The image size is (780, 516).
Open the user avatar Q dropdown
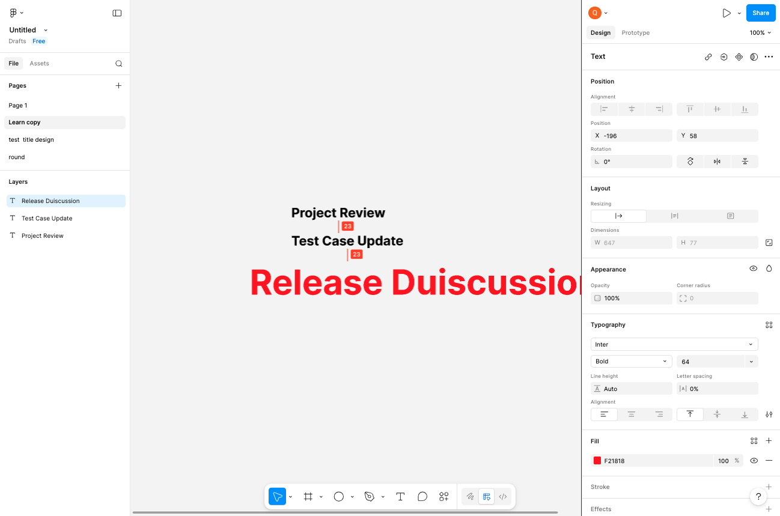click(598, 13)
